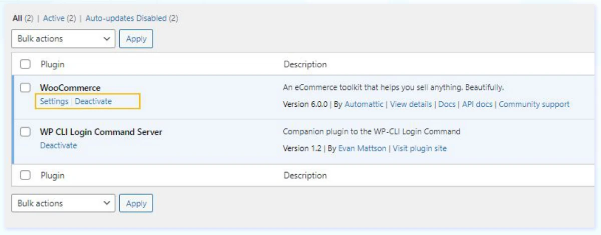Filter by Auto-updates Disabled
Image resolution: width=601 pixels, height=235 pixels.
click(126, 18)
